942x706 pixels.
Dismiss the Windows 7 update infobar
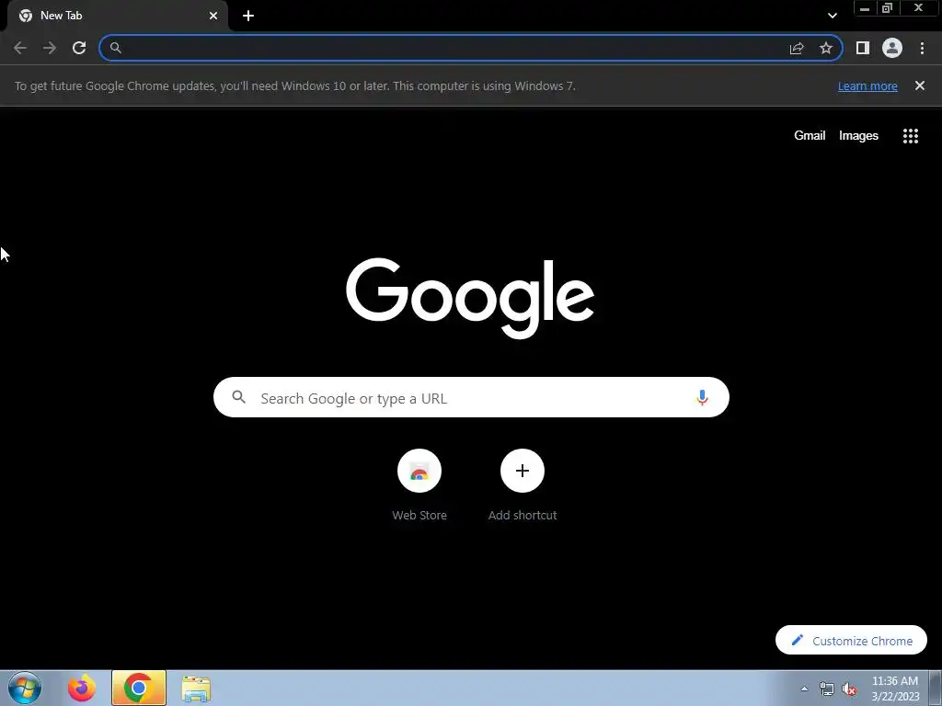pos(920,85)
